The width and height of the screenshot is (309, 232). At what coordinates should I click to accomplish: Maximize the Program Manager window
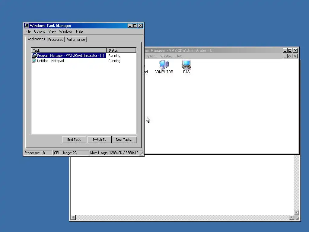[x=290, y=50]
